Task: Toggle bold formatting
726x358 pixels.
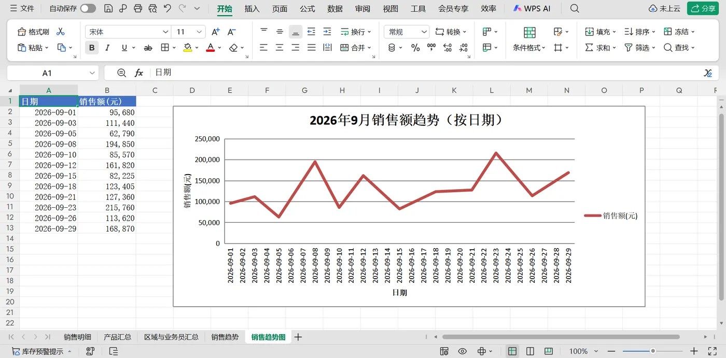Action: pyautogui.click(x=92, y=48)
